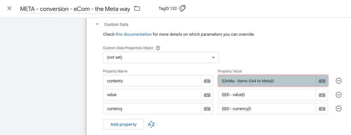Screen dimensions: 351x135
Task: Click the folder icon next to tag name
Action: coord(137,9)
